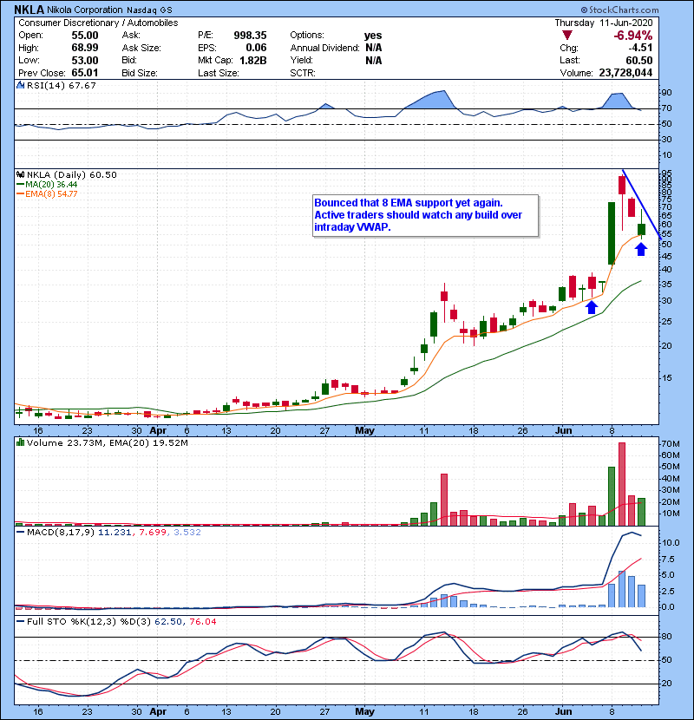Viewport: 694px width, 720px height.
Task: Click the Last price 60.50 in header
Action: 638,61
